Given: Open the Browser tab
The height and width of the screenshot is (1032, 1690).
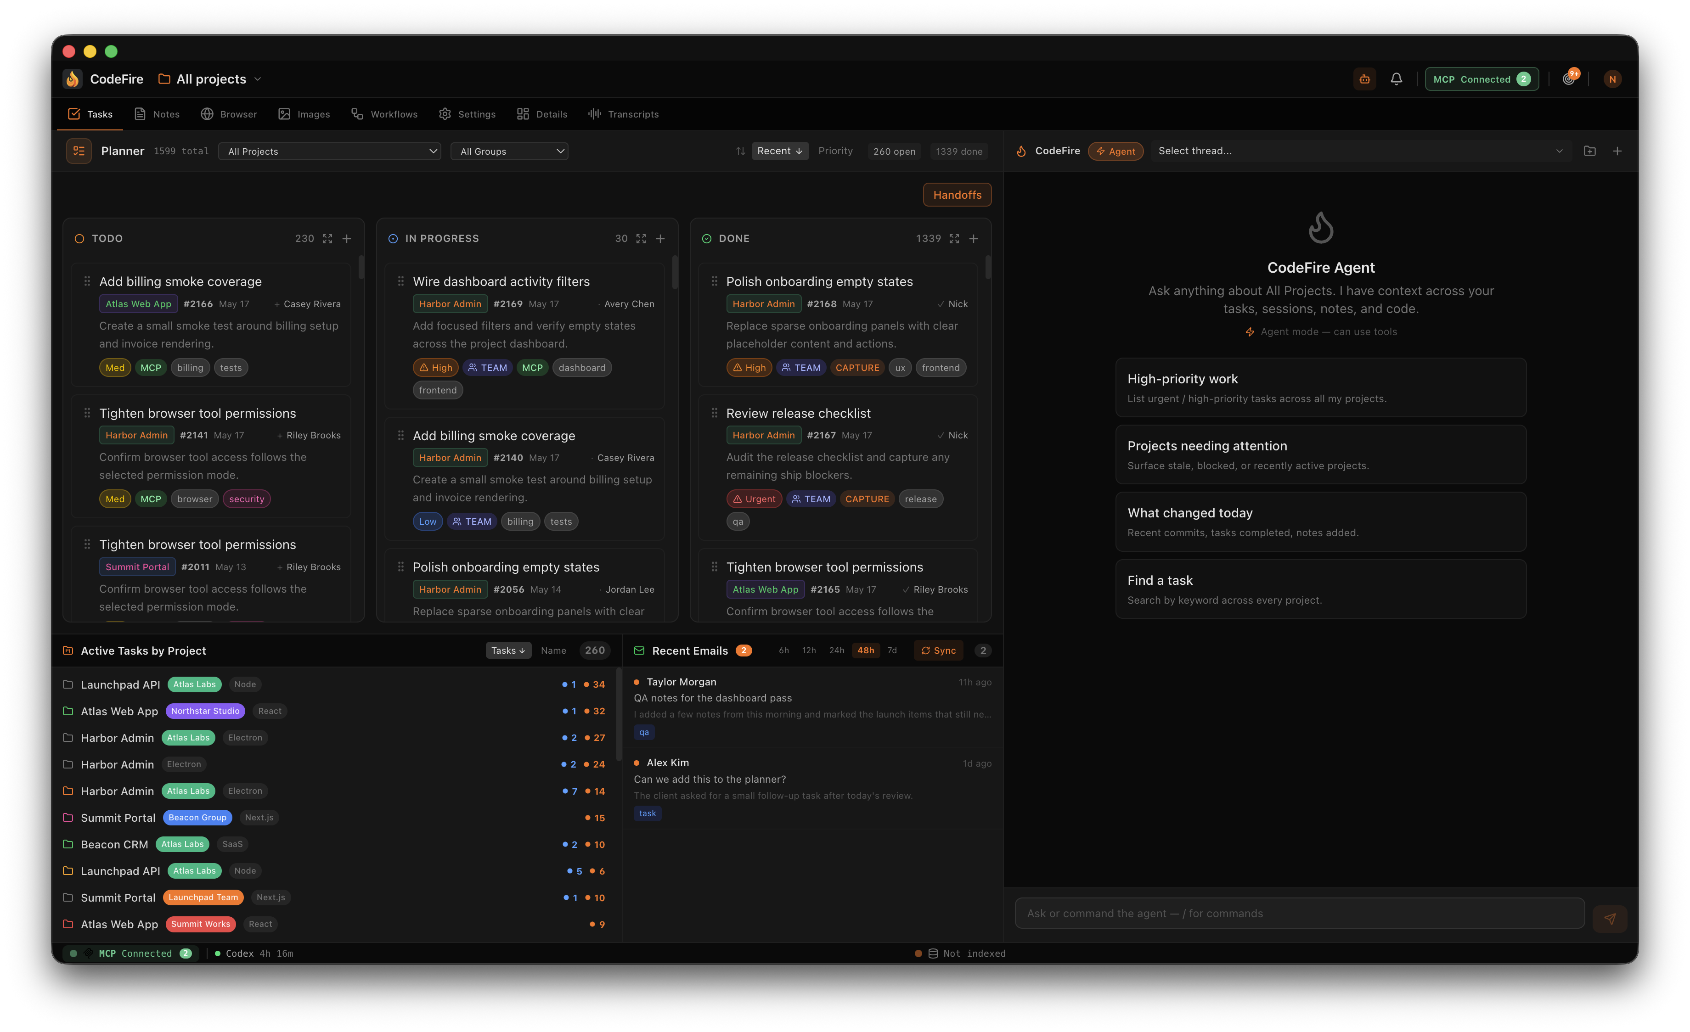Looking at the screenshot, I should click(229, 114).
